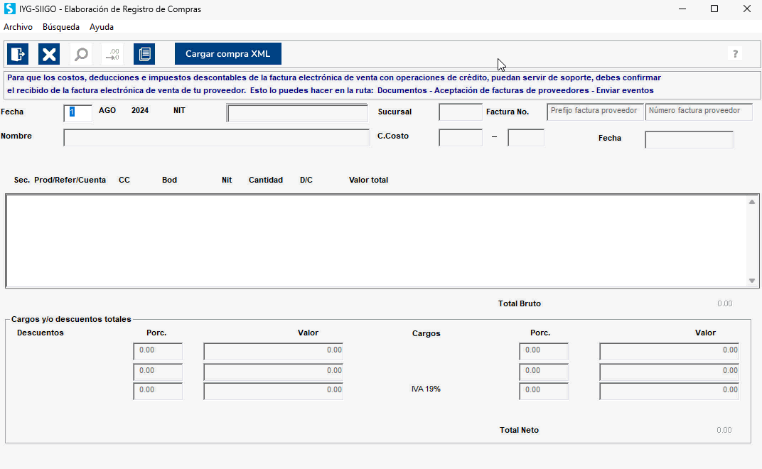Image resolution: width=762 pixels, height=469 pixels.
Task: Click the Sucursal input field
Action: [460, 112]
